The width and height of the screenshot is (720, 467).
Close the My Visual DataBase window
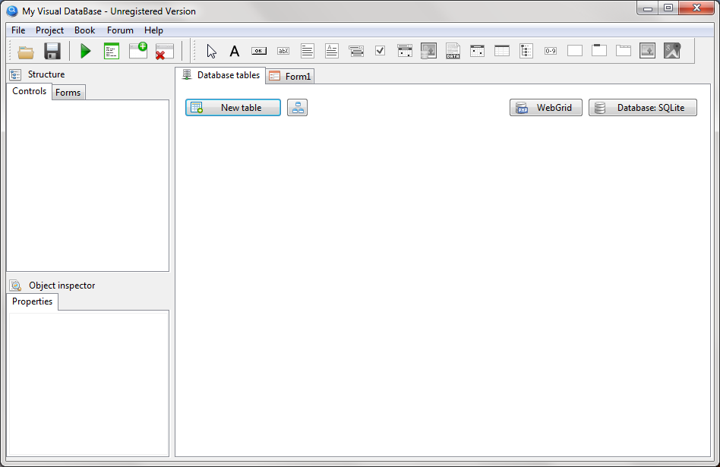[x=696, y=8]
